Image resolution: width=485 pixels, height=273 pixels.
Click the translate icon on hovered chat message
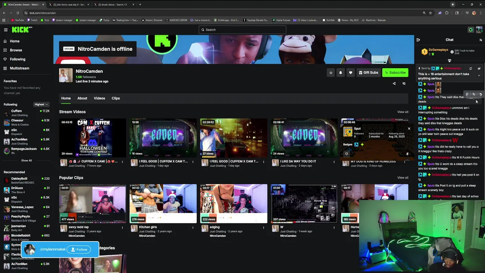(x=474, y=94)
